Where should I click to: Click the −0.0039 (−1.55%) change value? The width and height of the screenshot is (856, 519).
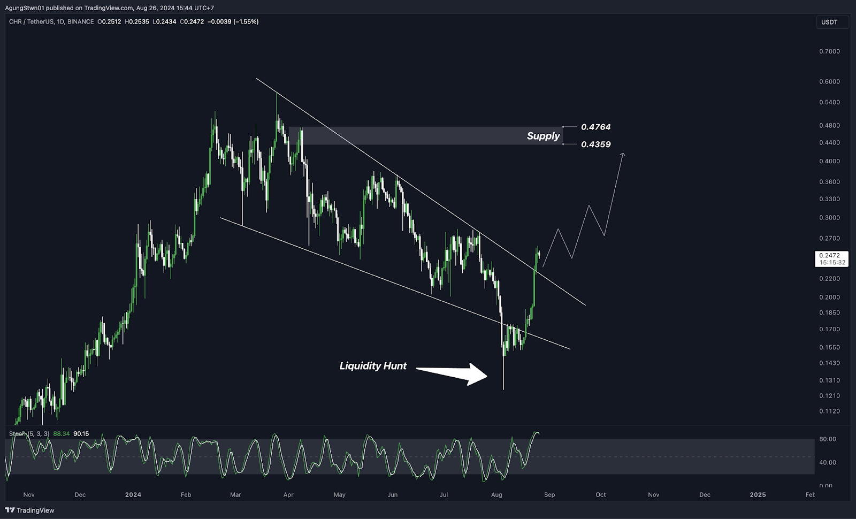[x=233, y=22]
